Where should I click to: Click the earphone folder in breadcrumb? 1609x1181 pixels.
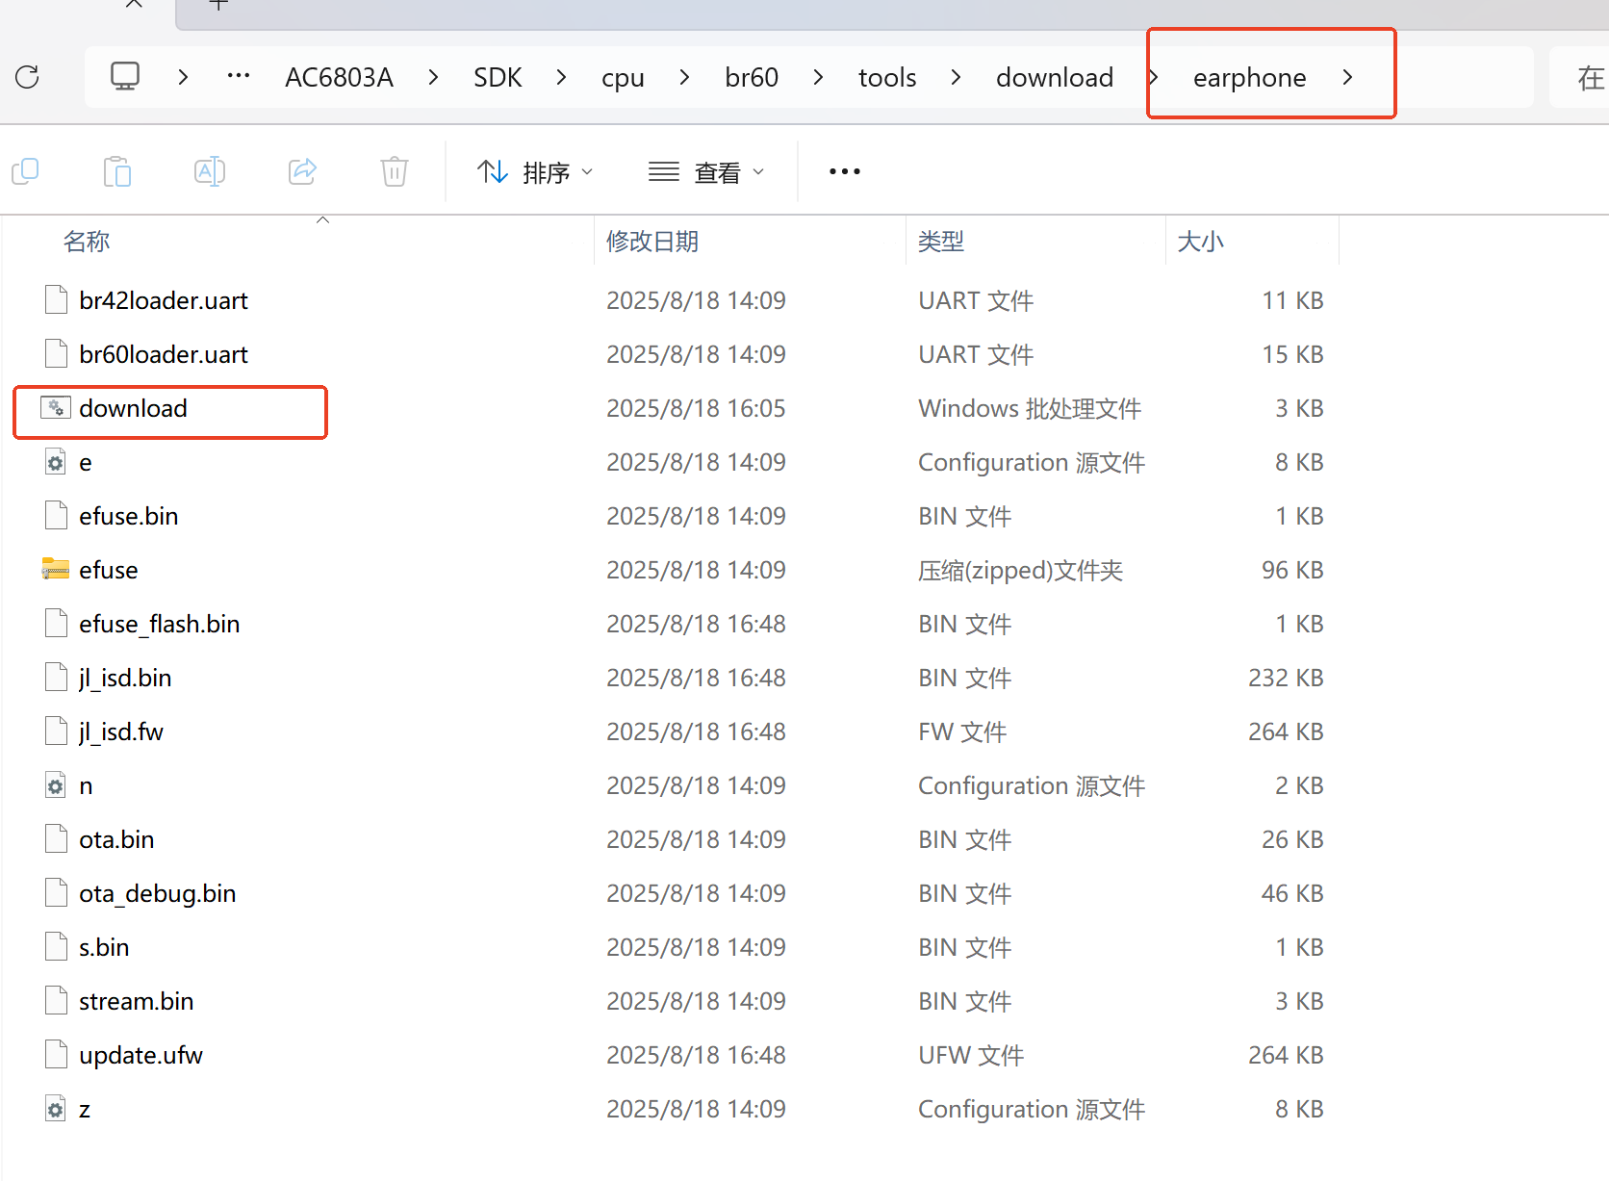(x=1250, y=77)
